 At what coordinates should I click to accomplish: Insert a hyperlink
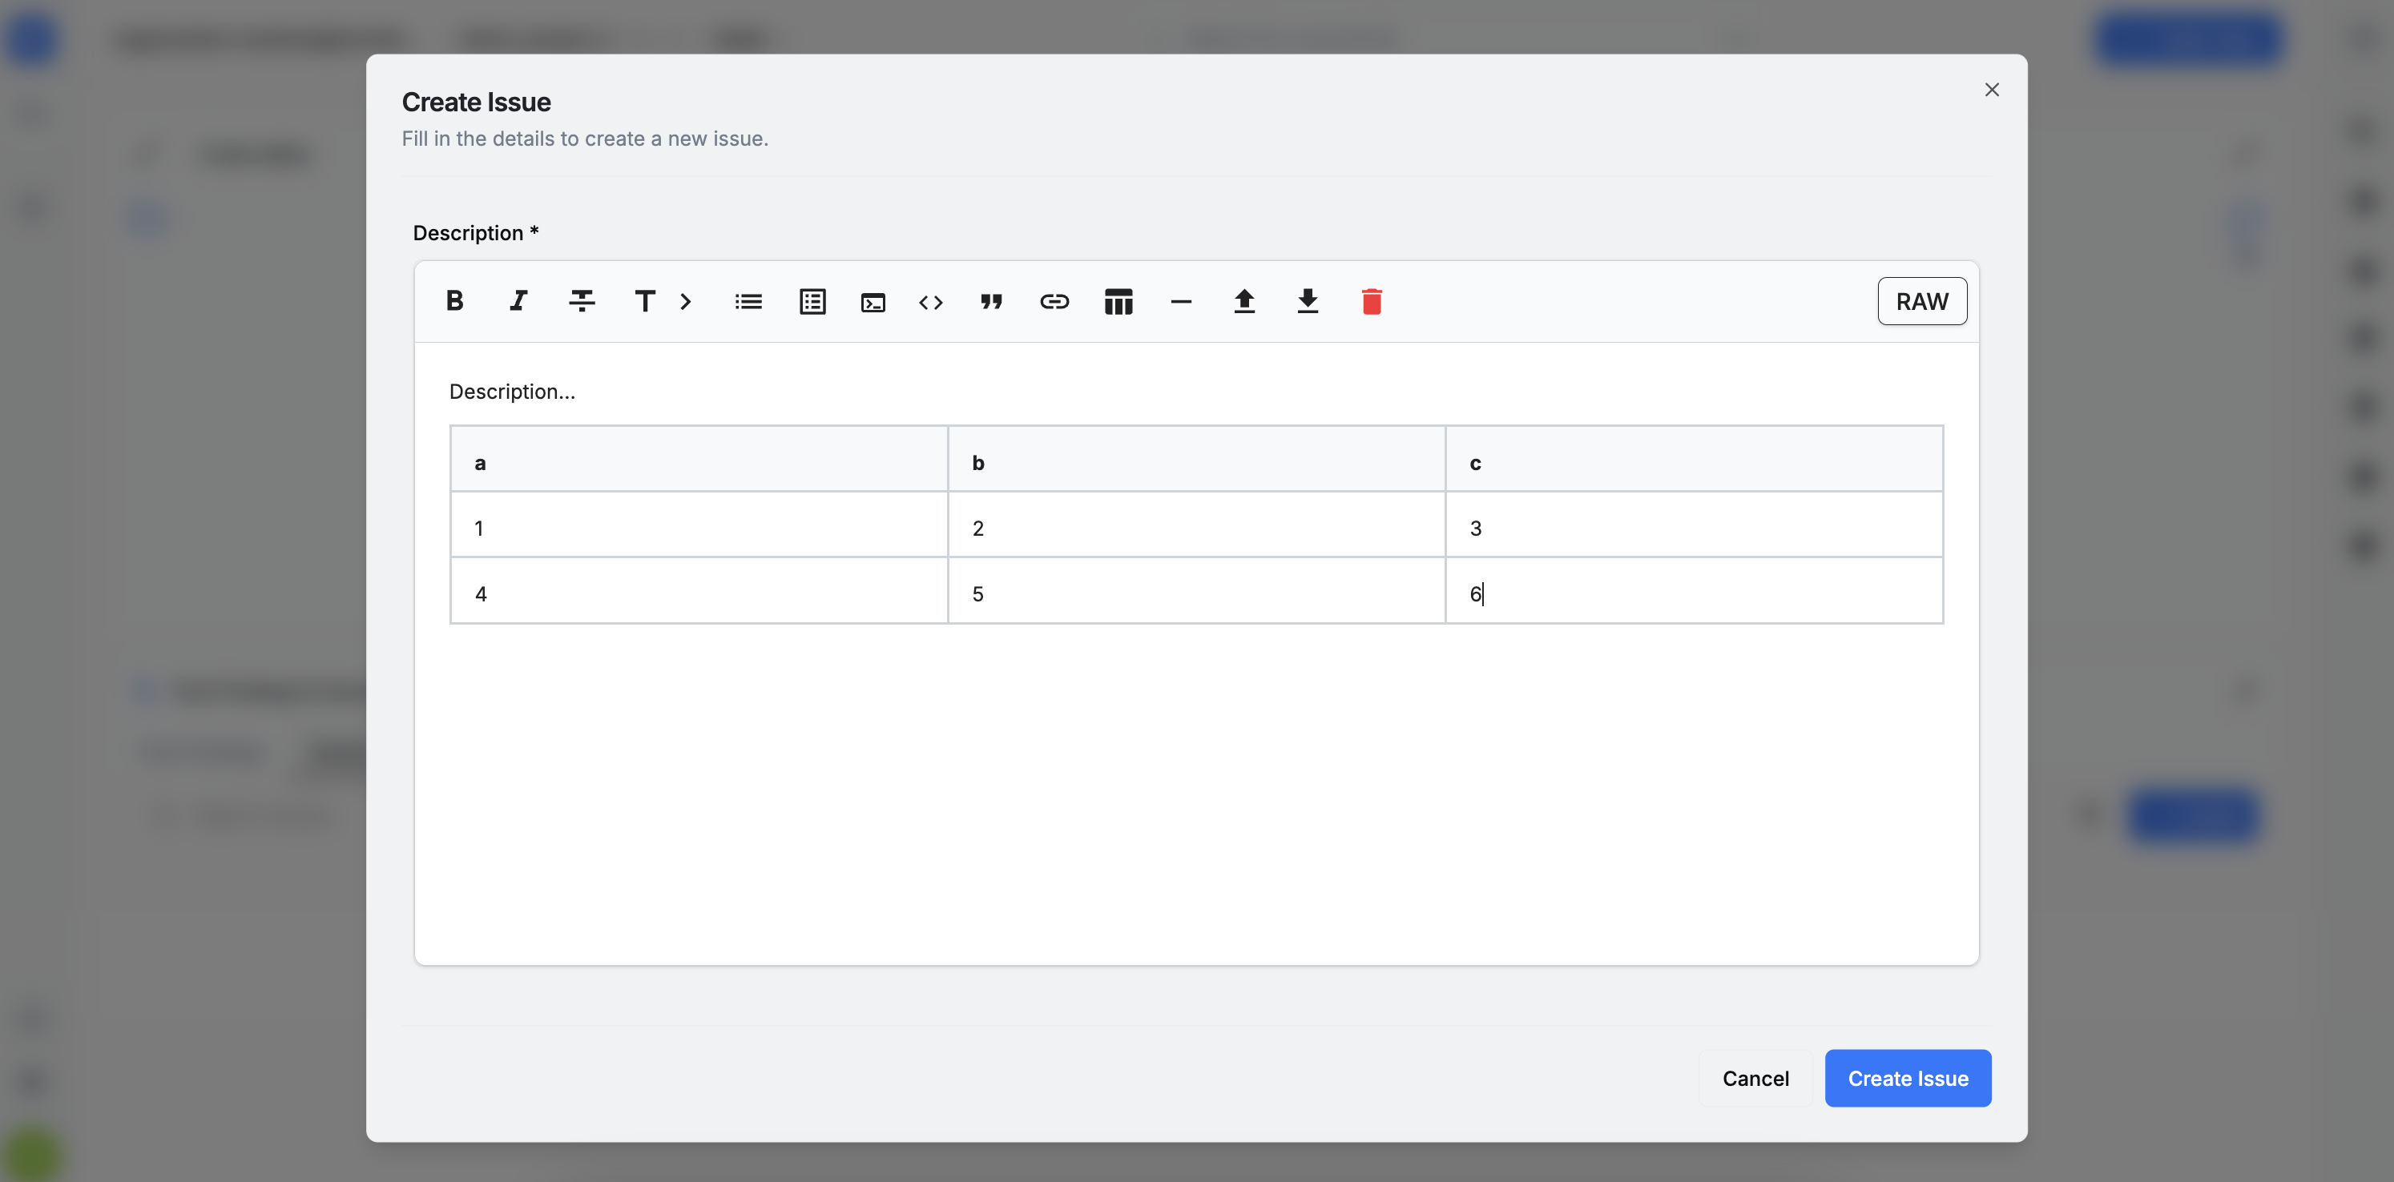pyautogui.click(x=1054, y=301)
